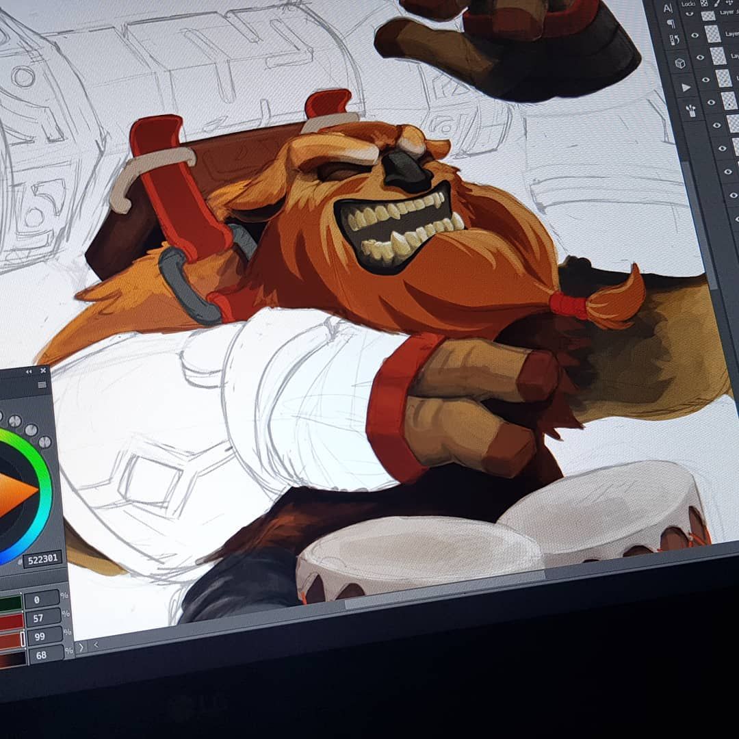Click the left-pointing scroll arrow at canvas bottom
Image resolution: width=739 pixels, height=739 pixels.
click(x=96, y=644)
